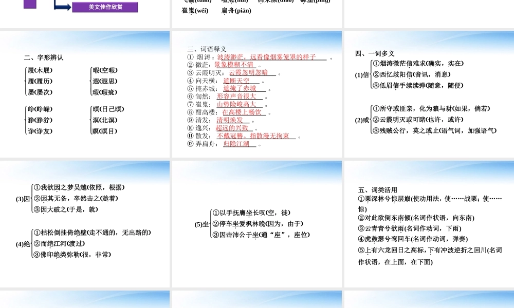
Task: Select the entry 峥(峥嵘)
Action: tap(40, 109)
